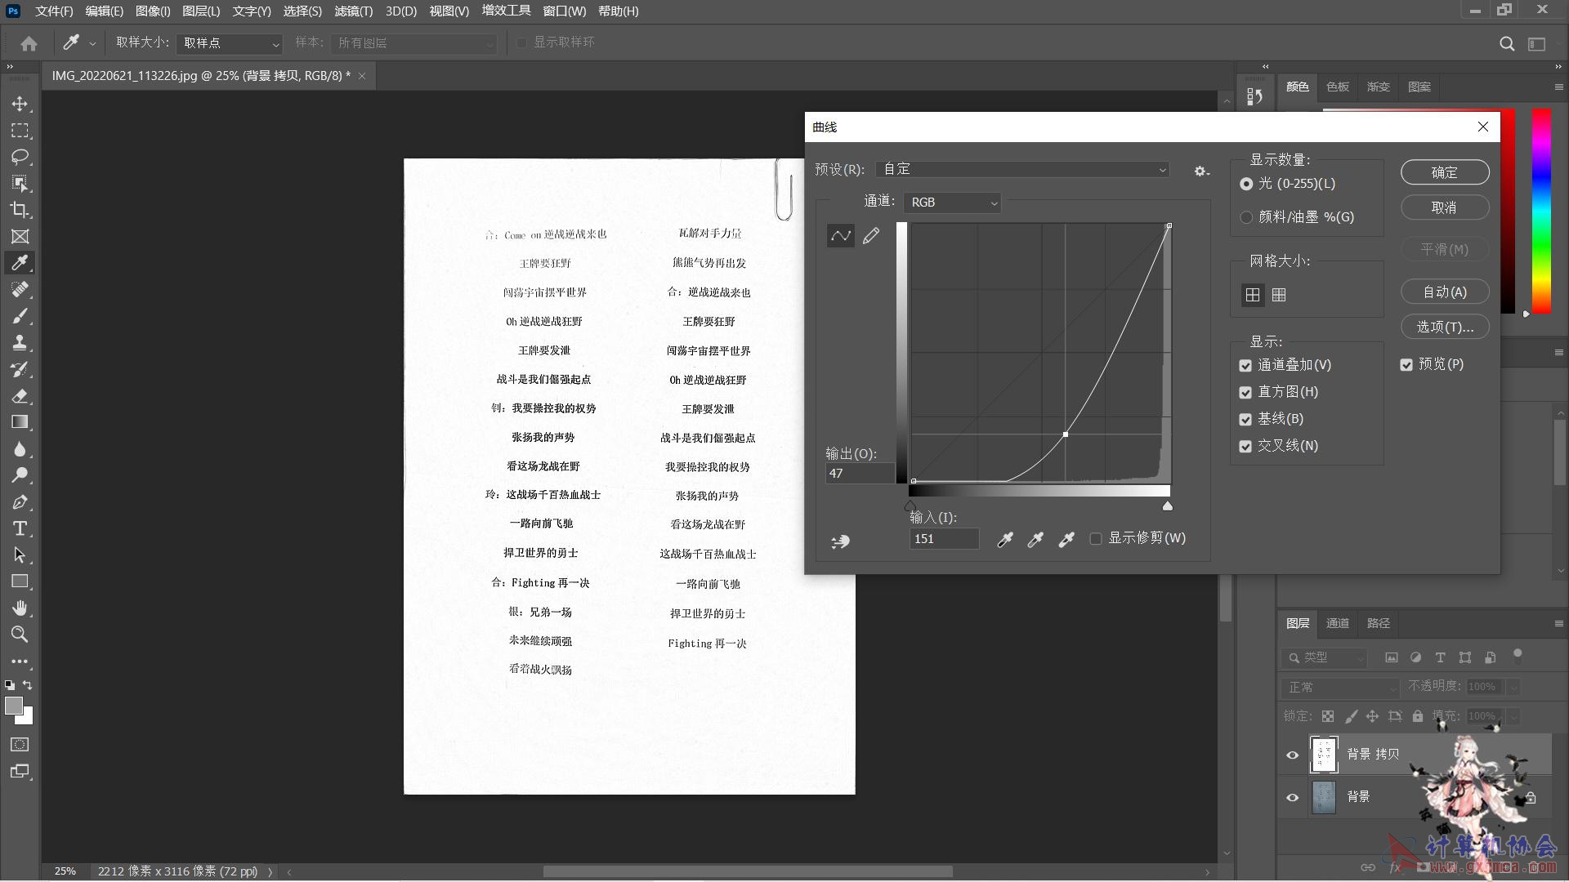Open the 通道 RGB channel dropdown
Image resolution: width=1569 pixels, height=882 pixels.
953,203
